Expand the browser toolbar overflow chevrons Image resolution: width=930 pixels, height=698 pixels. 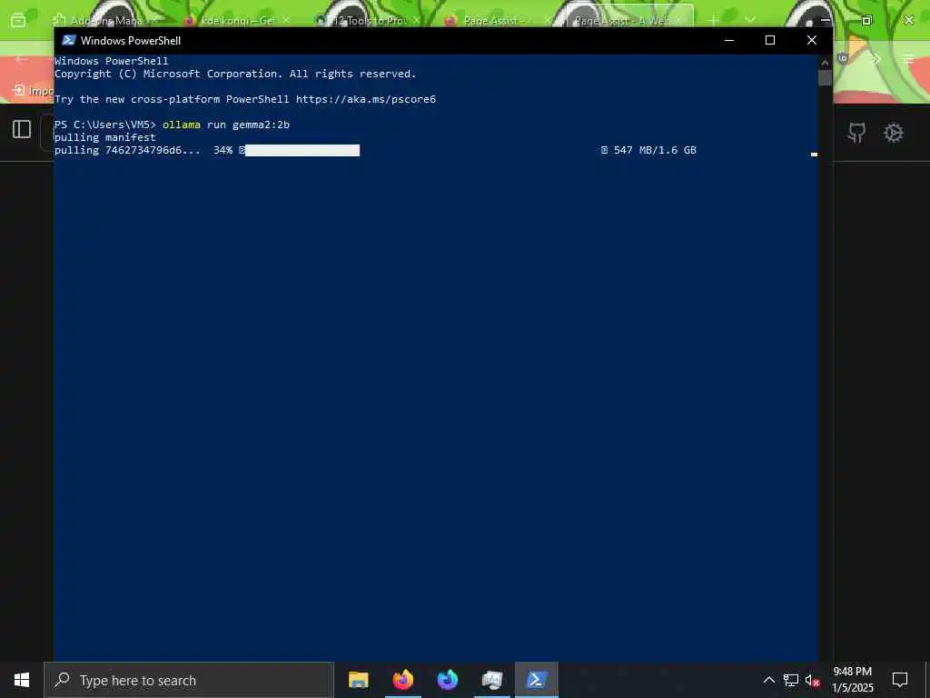click(876, 59)
